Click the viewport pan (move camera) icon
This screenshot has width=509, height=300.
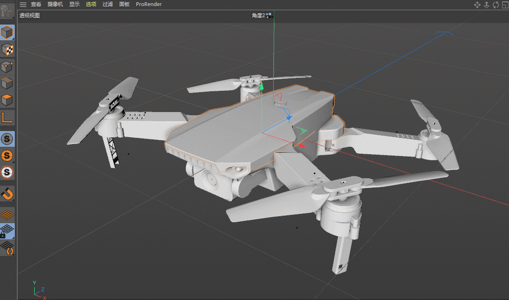pos(477,5)
